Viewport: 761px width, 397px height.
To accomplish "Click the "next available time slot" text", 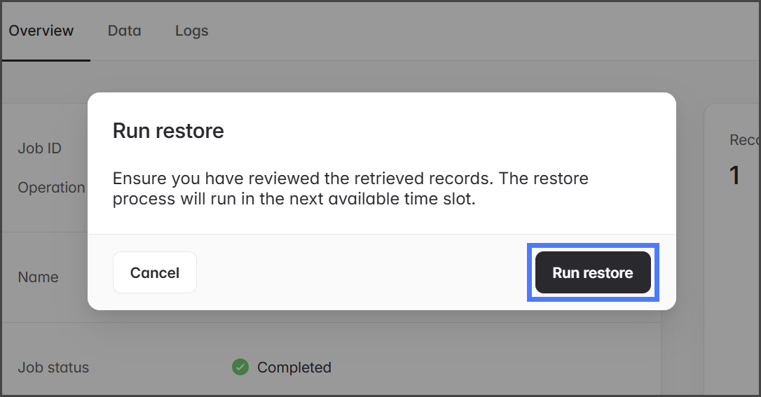I will click(393, 199).
